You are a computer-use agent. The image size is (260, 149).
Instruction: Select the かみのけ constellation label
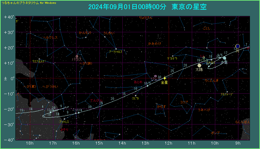click(x=155, y=44)
